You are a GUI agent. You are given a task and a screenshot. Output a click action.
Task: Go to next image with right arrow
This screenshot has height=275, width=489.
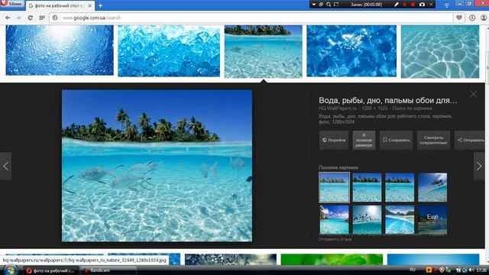479,167
